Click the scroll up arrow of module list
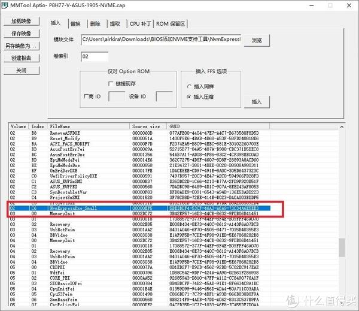This screenshot has height=311, width=359. tap(342, 127)
